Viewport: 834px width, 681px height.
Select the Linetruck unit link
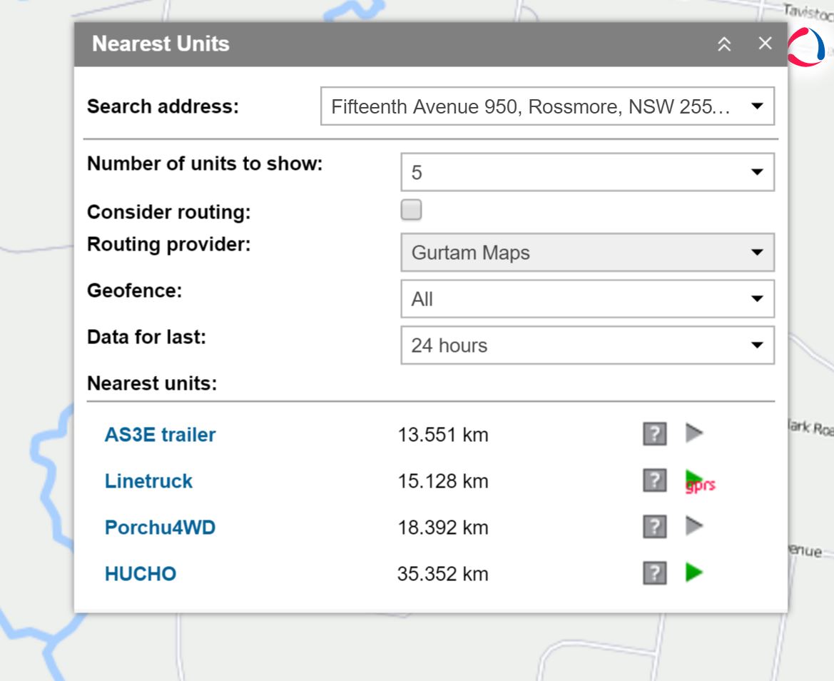148,481
